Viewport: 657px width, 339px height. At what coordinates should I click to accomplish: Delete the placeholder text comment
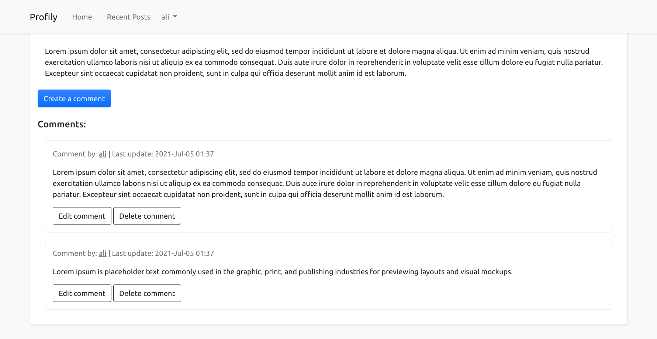[x=147, y=293]
